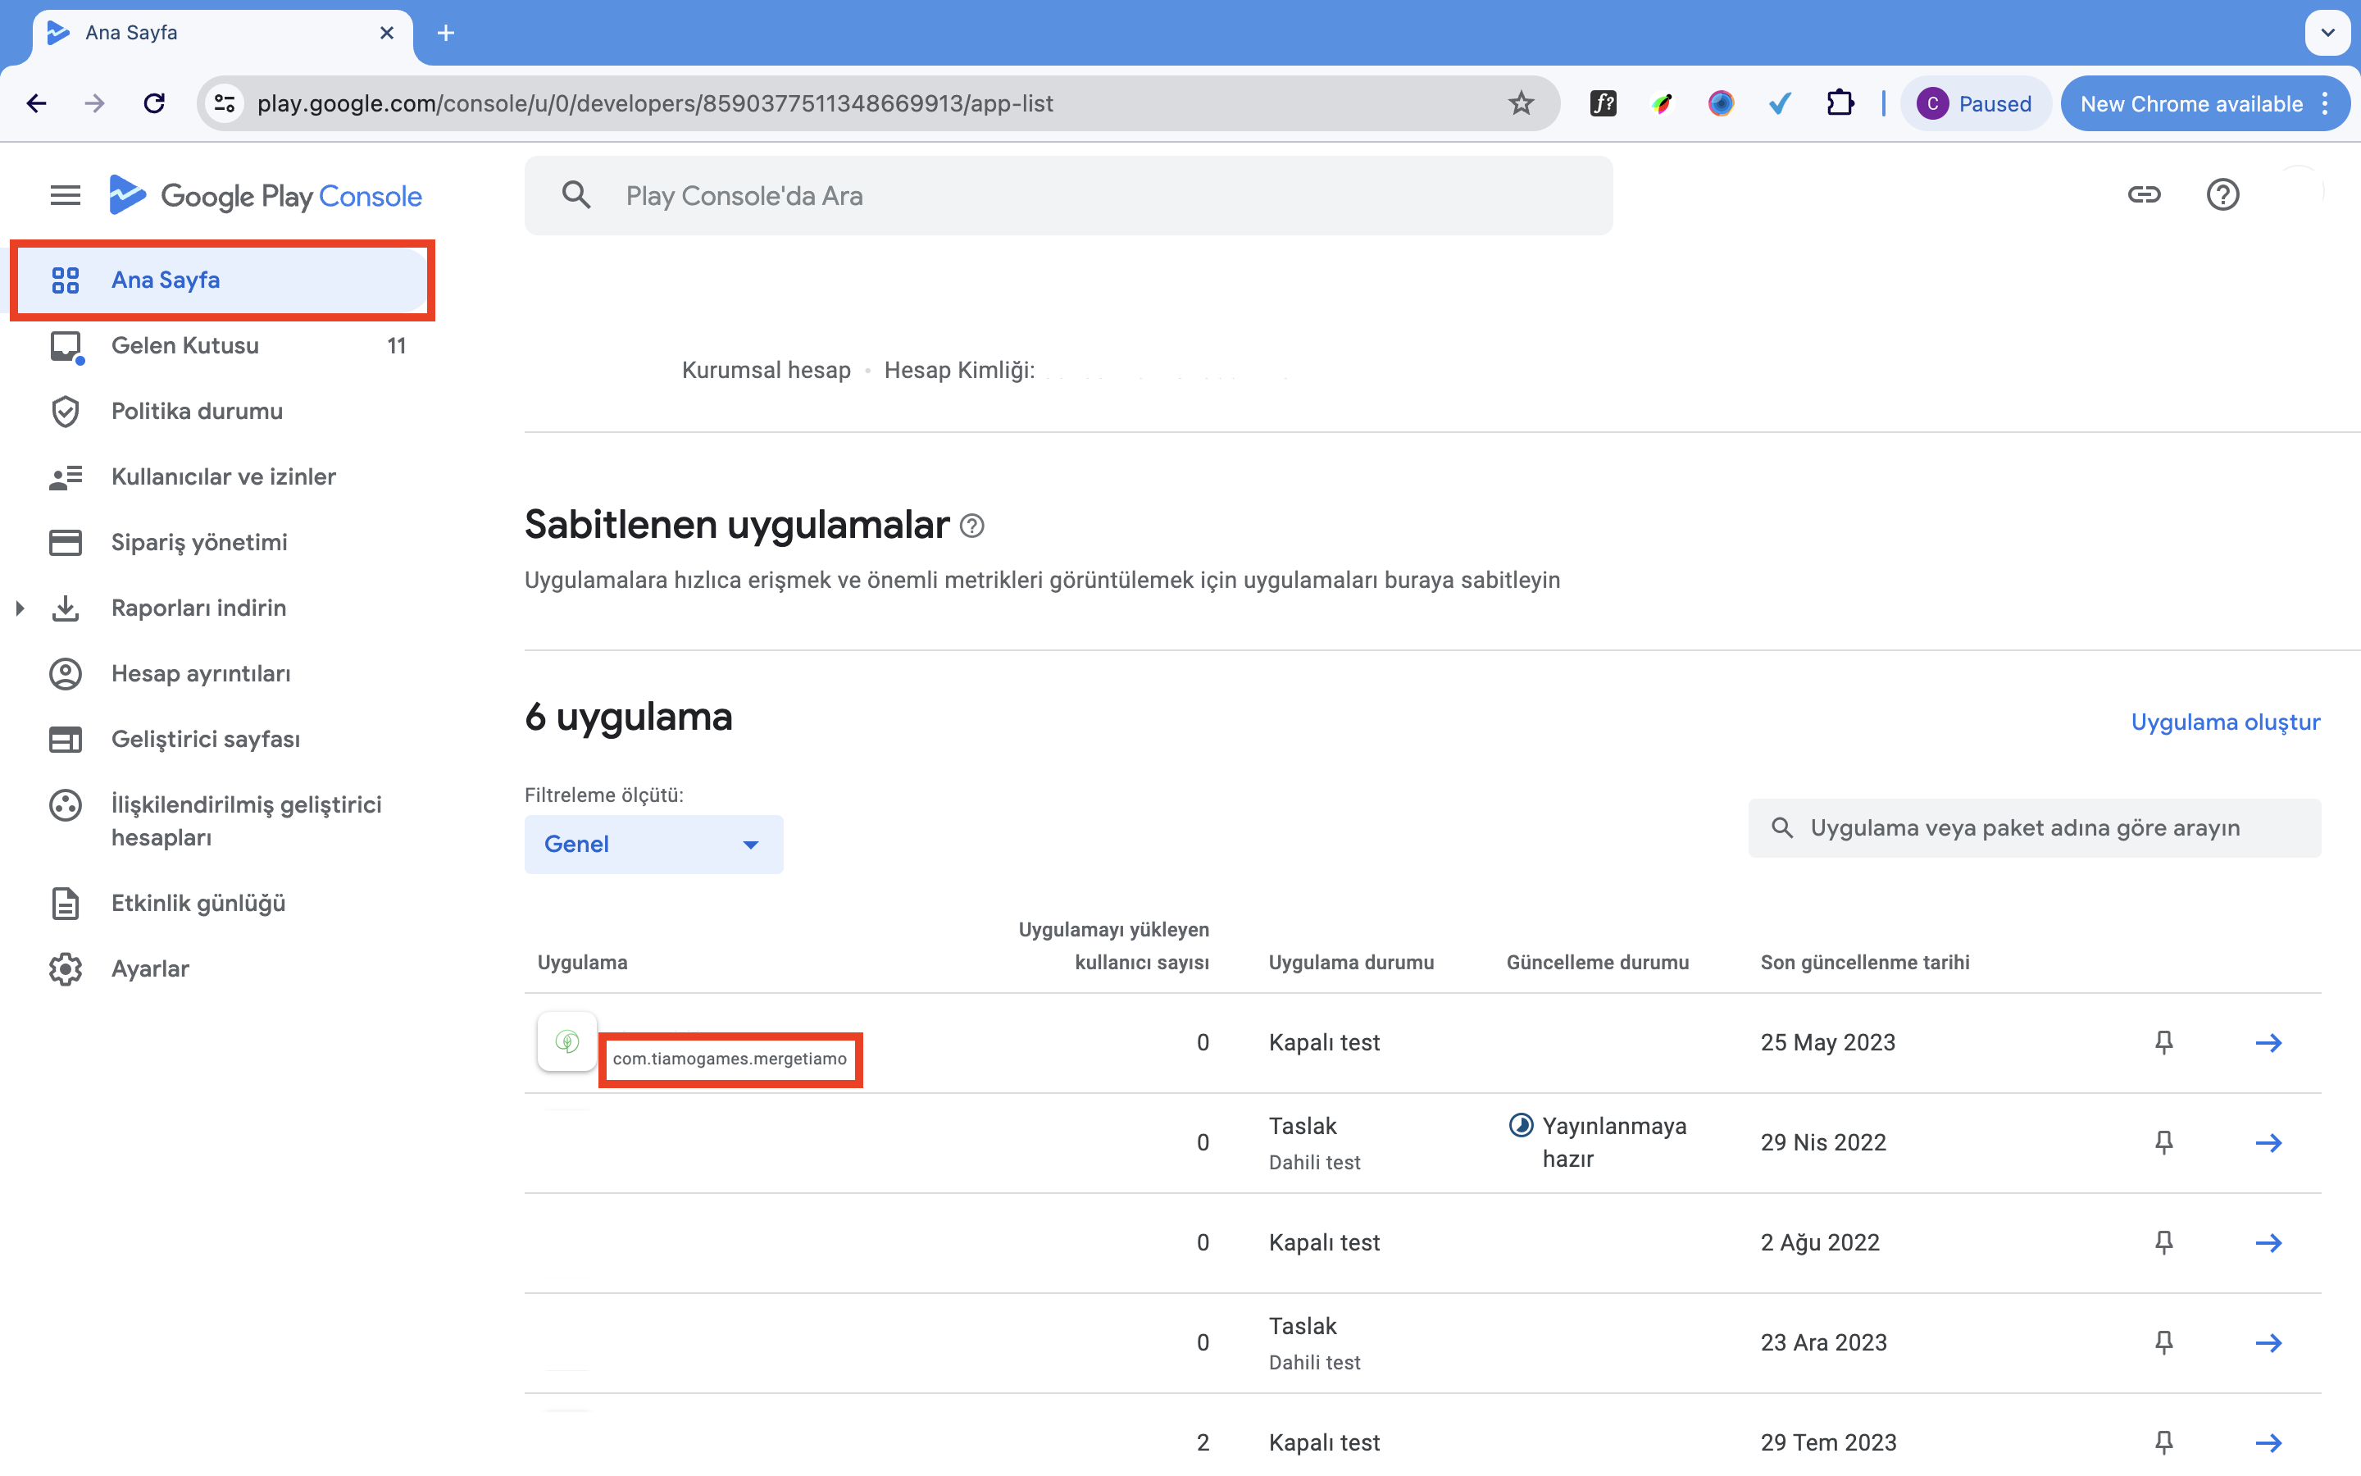Close the Ana Sayfa tab

pos(386,33)
